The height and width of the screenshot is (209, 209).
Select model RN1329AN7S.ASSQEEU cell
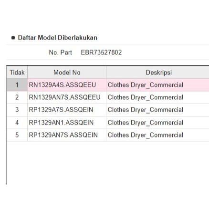(67, 97)
